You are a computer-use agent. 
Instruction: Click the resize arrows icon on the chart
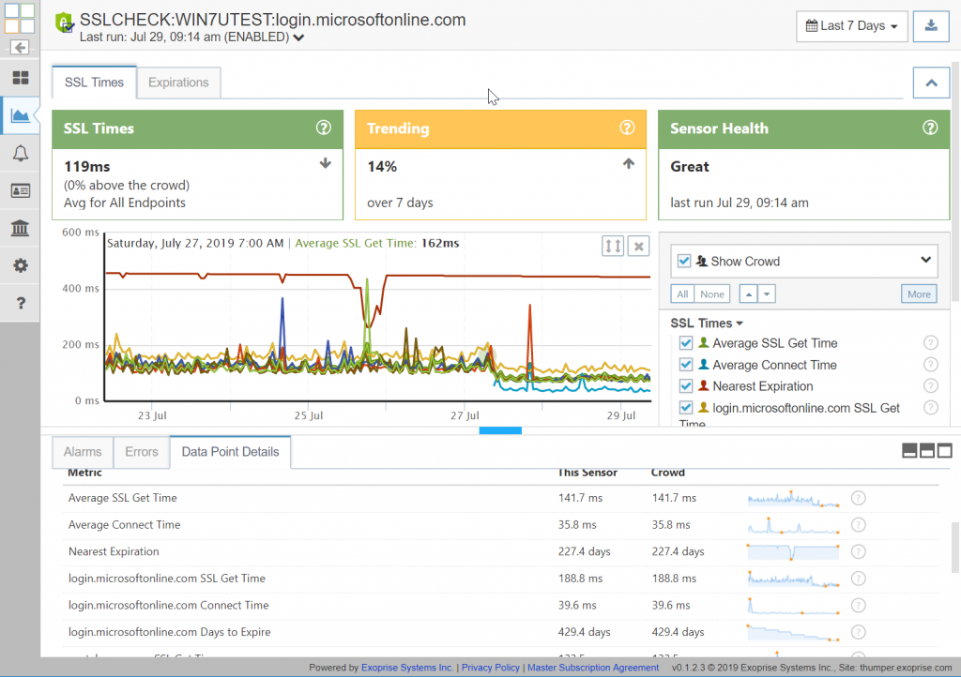tap(613, 246)
